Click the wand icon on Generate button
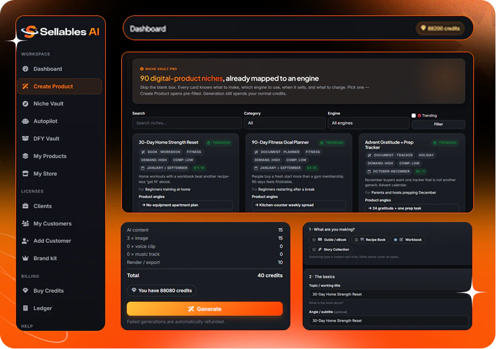The width and height of the screenshot is (496, 349). point(191,309)
